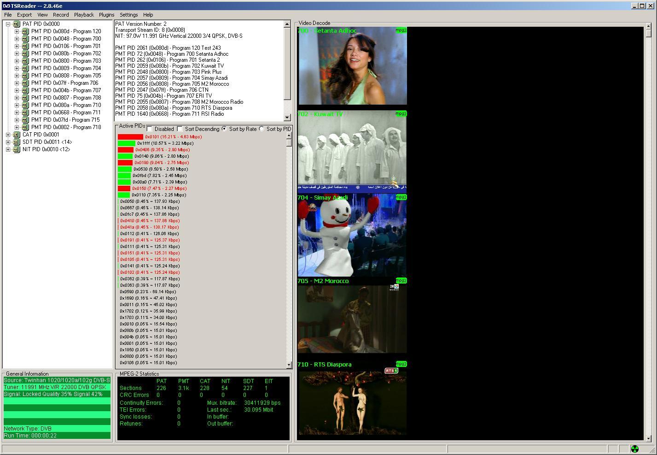The height and width of the screenshot is (455, 657).
Task: Open the View menu
Action: coord(42,15)
